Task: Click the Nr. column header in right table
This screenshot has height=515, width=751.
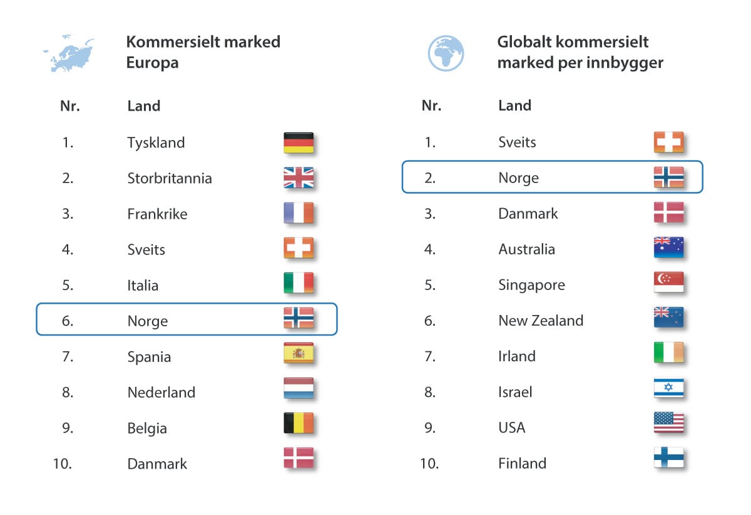Action: [x=431, y=106]
